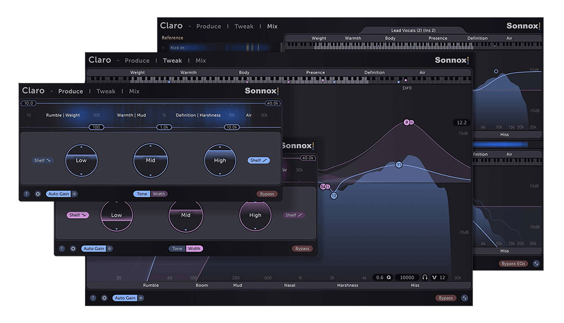Click the 10.0 low range handle
564x323 pixels.
pyautogui.click(x=28, y=103)
